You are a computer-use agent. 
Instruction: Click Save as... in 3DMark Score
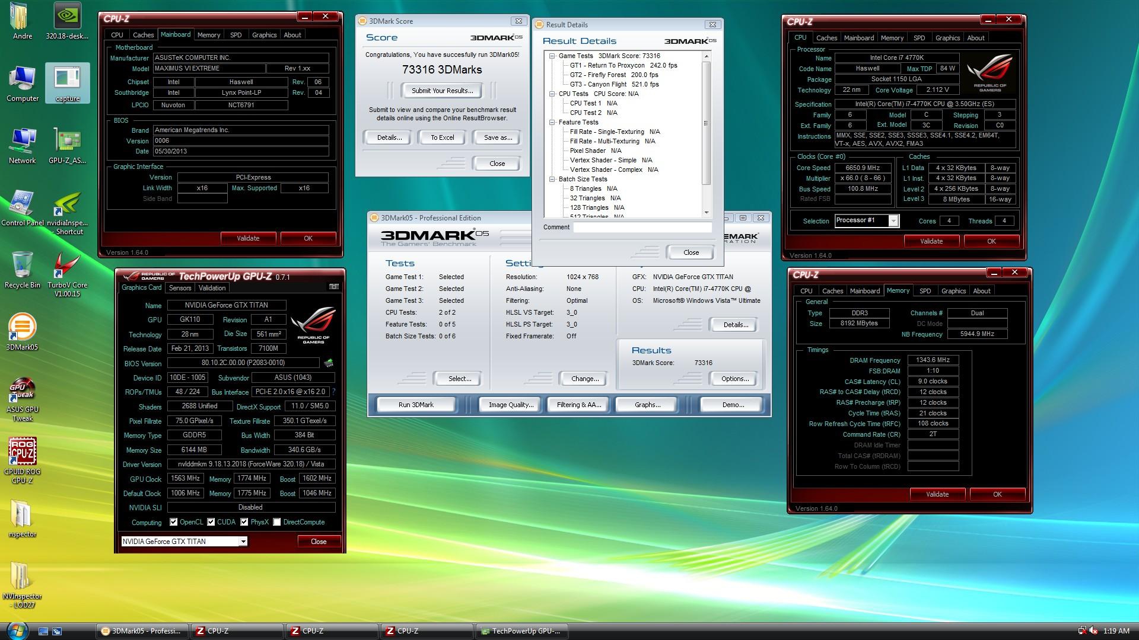click(x=498, y=137)
